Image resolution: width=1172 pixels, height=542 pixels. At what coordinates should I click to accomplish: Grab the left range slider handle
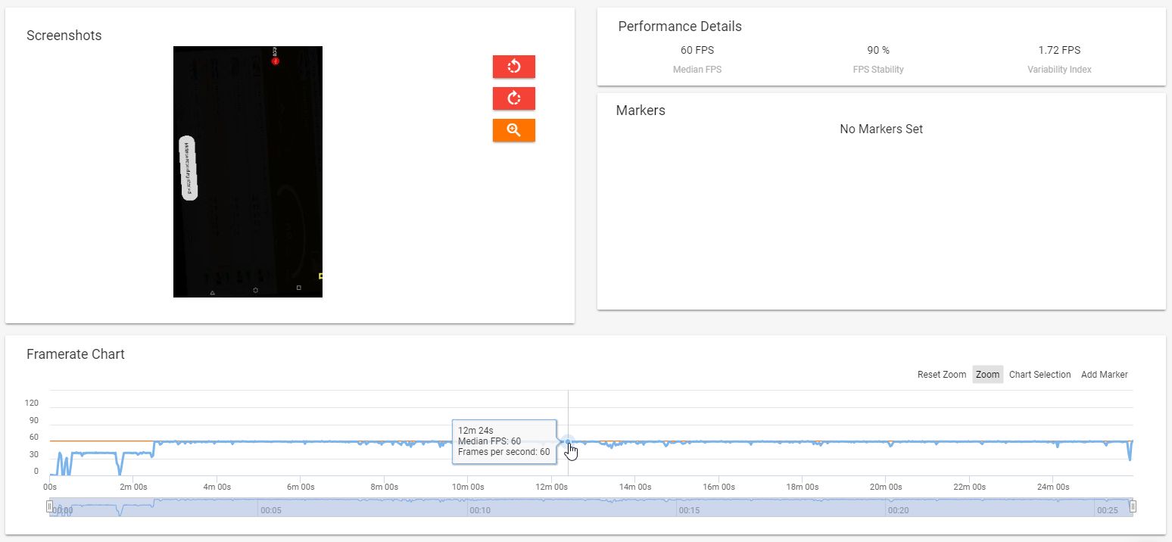coord(50,506)
